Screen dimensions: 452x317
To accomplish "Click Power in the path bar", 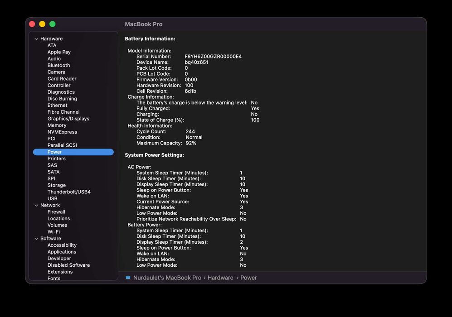I will tap(248, 278).
